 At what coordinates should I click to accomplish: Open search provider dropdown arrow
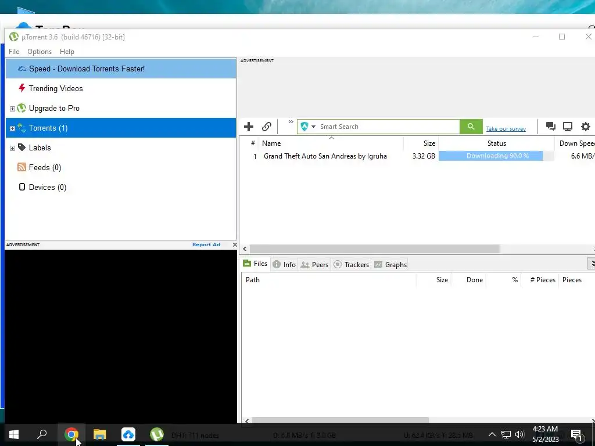tap(313, 127)
